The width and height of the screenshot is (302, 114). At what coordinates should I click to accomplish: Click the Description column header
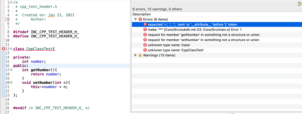coord(142,14)
